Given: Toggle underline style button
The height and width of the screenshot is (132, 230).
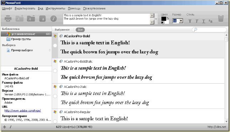Looking at the screenshot, I should (204, 21).
